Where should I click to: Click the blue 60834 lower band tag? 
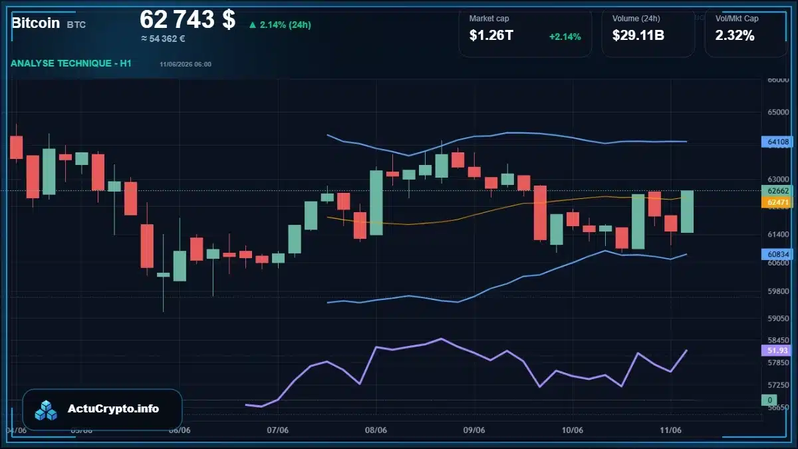pos(777,254)
